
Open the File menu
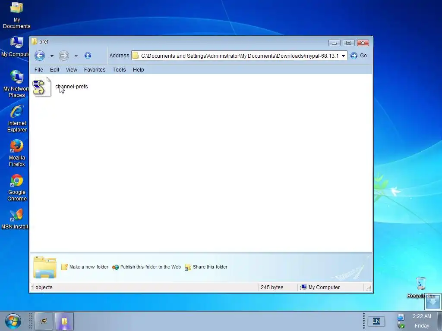click(x=38, y=69)
